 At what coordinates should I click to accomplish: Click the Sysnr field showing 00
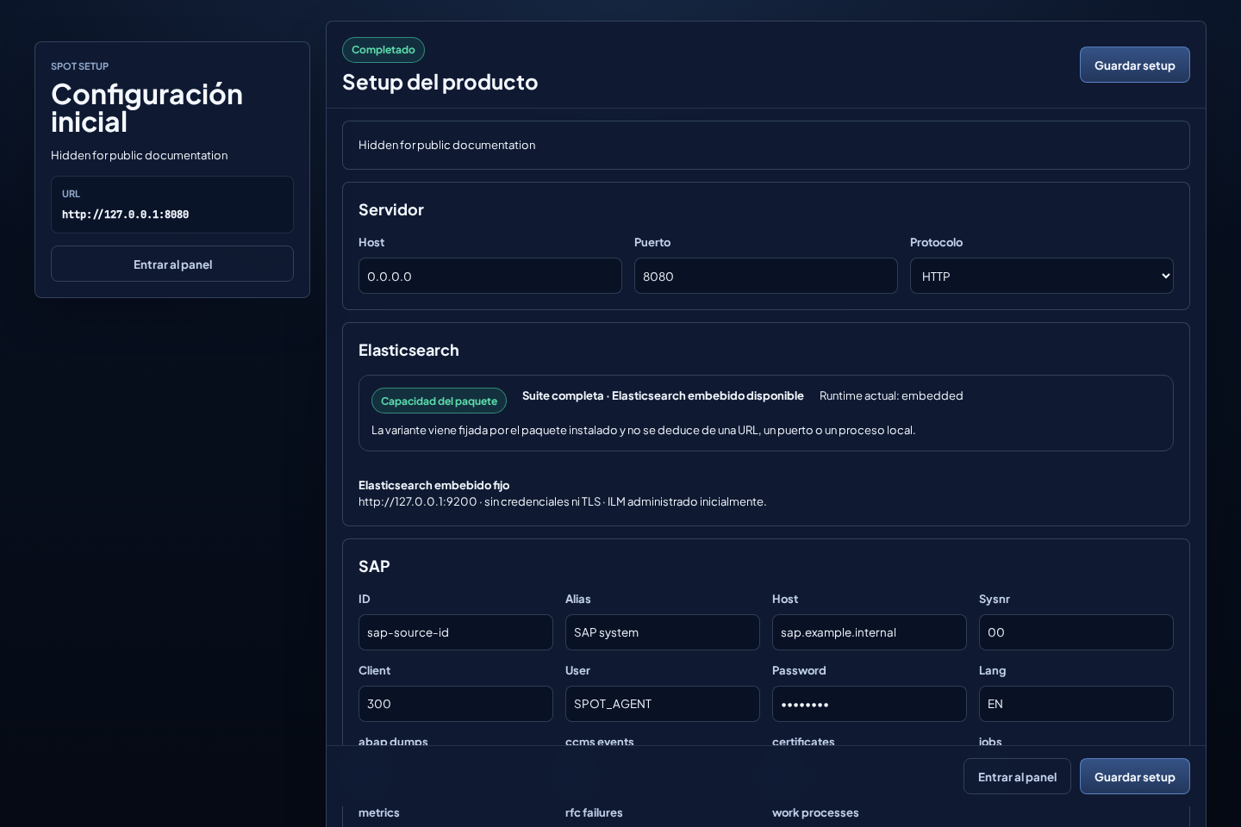coord(1076,632)
